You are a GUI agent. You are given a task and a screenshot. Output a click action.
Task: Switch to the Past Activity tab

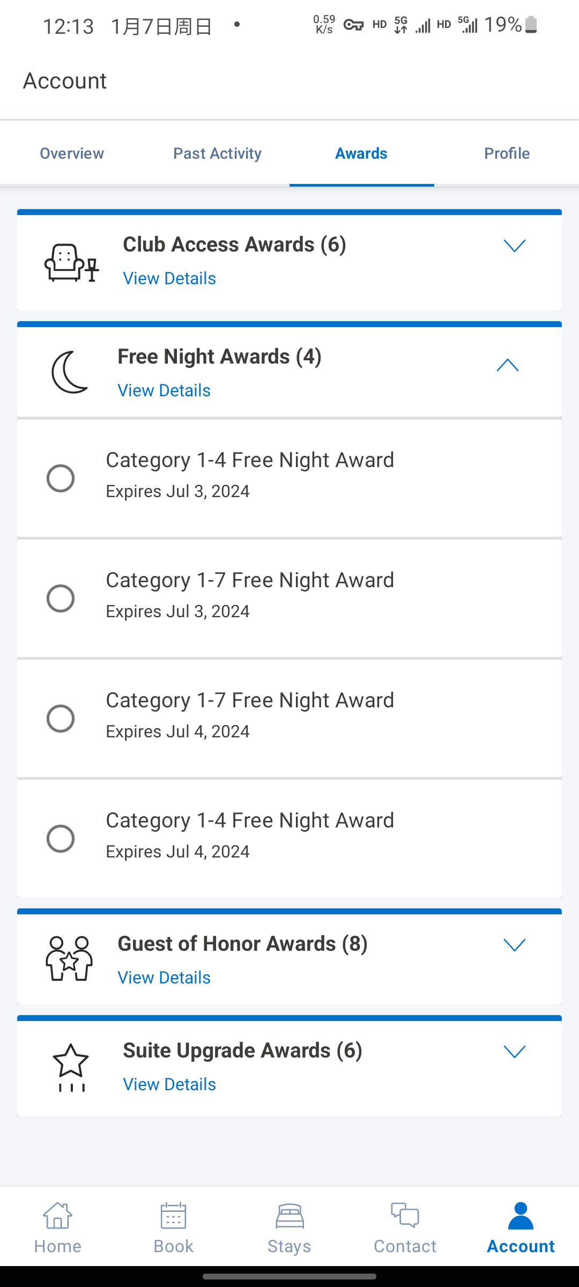217,153
